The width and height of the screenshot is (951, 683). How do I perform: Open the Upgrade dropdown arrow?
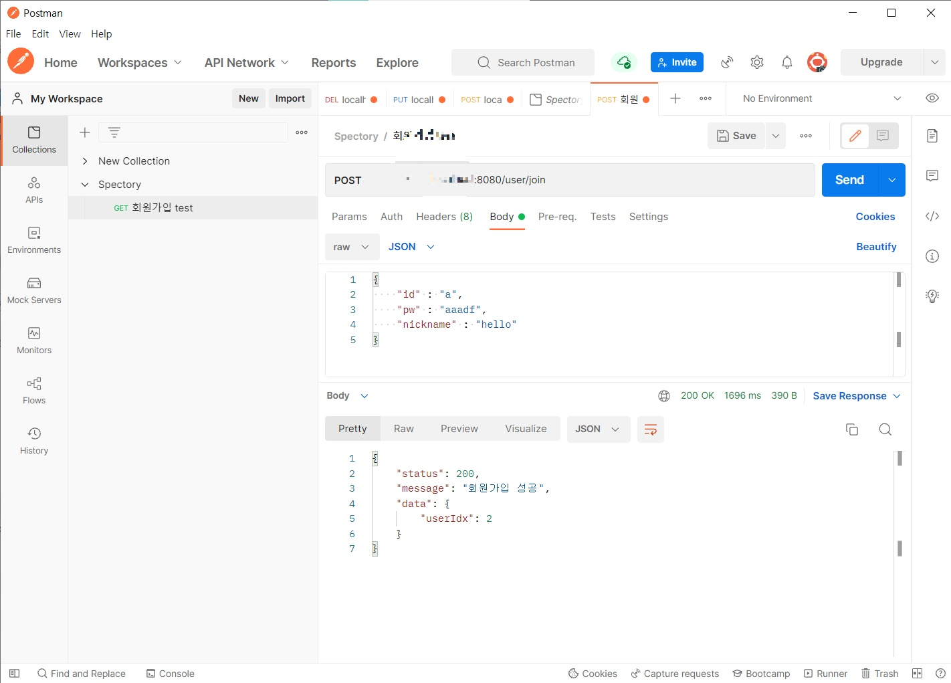click(x=934, y=62)
